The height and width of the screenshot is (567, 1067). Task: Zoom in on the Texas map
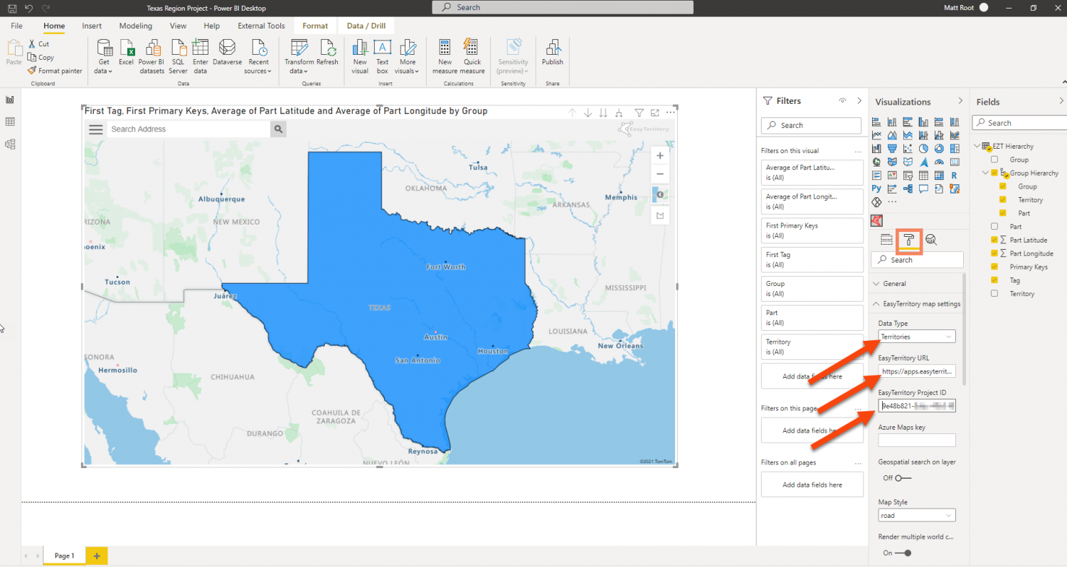point(659,155)
